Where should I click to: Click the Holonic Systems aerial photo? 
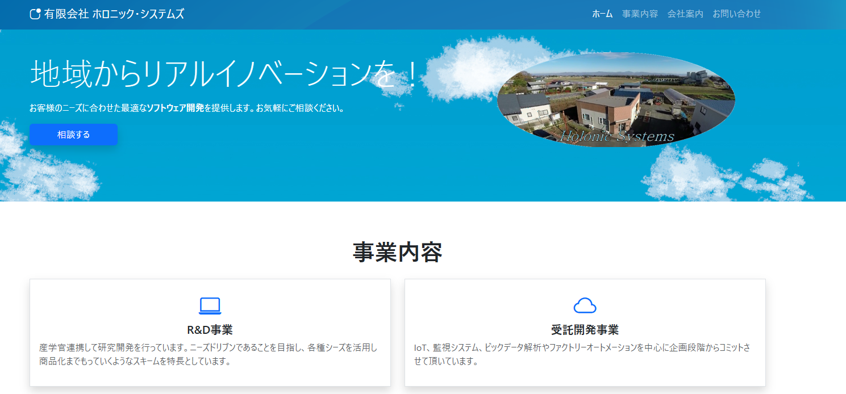[x=616, y=100]
